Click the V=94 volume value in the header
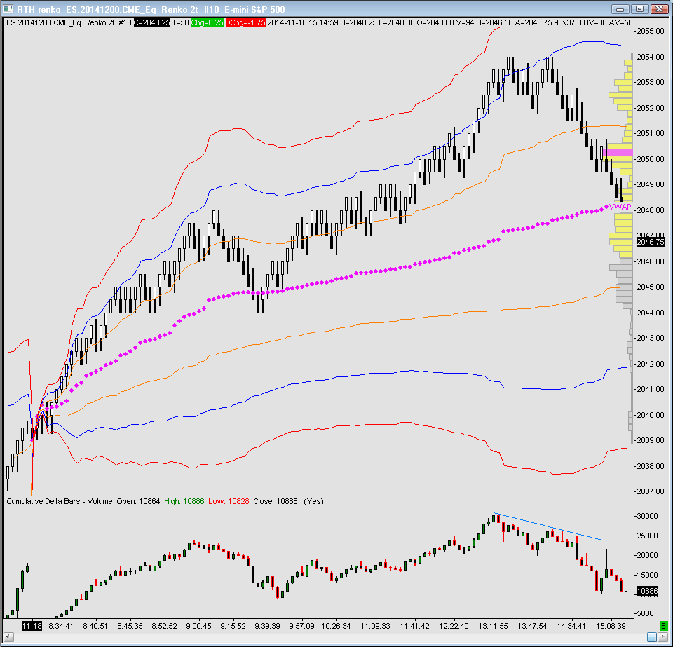Screen dimensions: 673x647 464,22
